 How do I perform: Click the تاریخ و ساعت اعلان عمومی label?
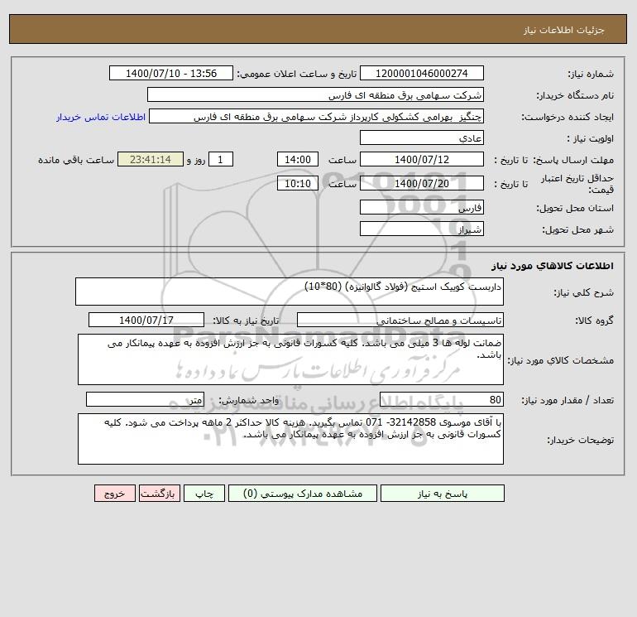296,74
